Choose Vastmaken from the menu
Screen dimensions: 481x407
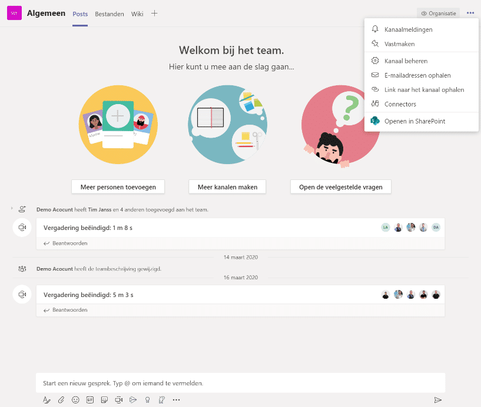422,44
